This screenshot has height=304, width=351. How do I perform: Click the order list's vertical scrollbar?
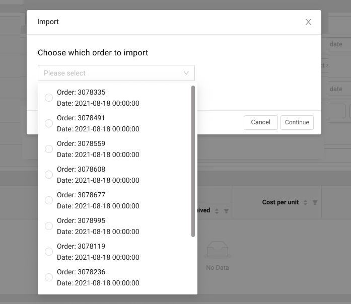click(193, 161)
